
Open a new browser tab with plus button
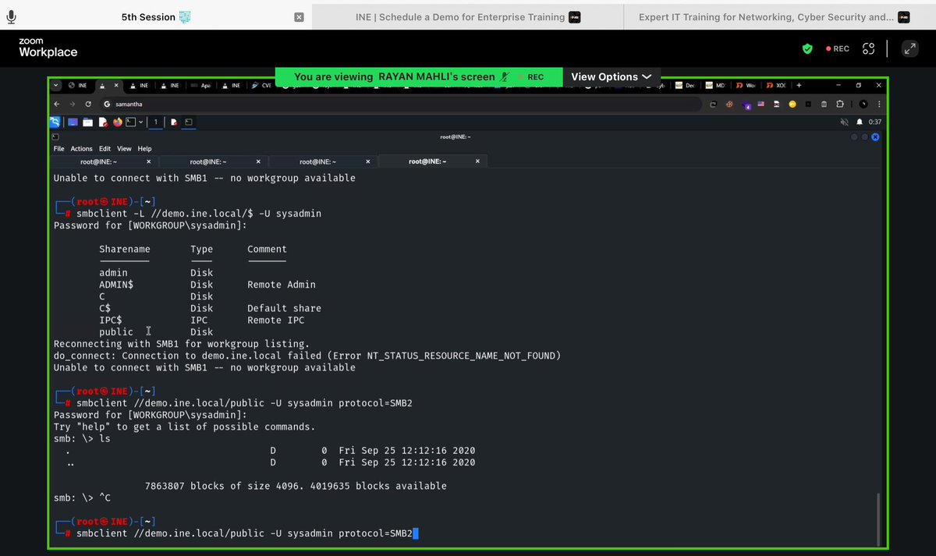799,85
